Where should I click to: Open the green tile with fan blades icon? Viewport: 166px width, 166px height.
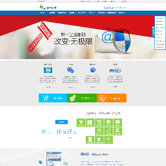(99, 123)
